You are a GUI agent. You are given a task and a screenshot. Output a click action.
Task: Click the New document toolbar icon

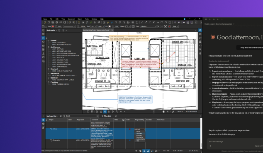pyautogui.click(x=45, y=22)
